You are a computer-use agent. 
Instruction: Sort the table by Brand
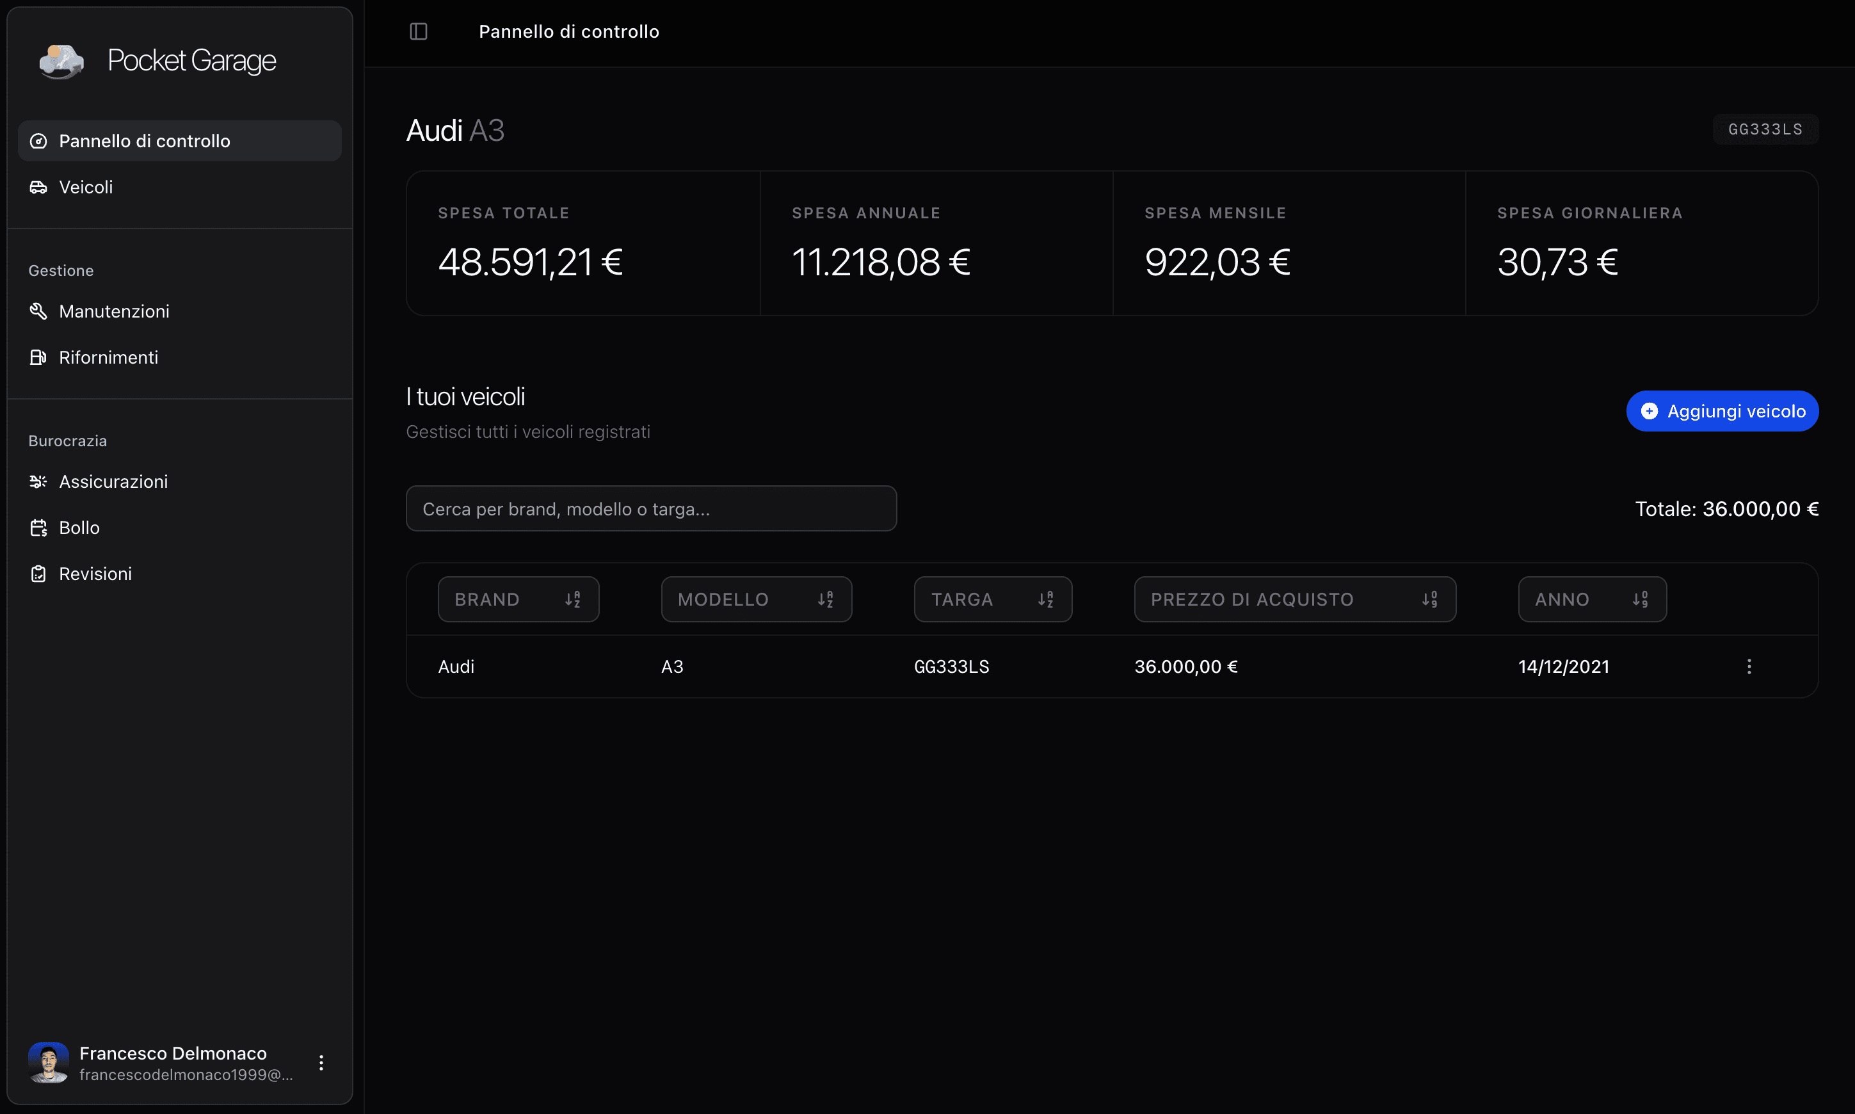(518, 599)
